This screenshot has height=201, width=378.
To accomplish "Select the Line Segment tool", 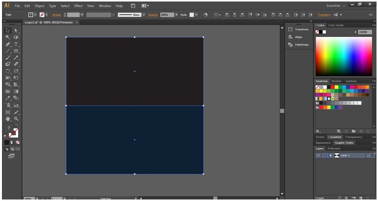I will point(8,51).
